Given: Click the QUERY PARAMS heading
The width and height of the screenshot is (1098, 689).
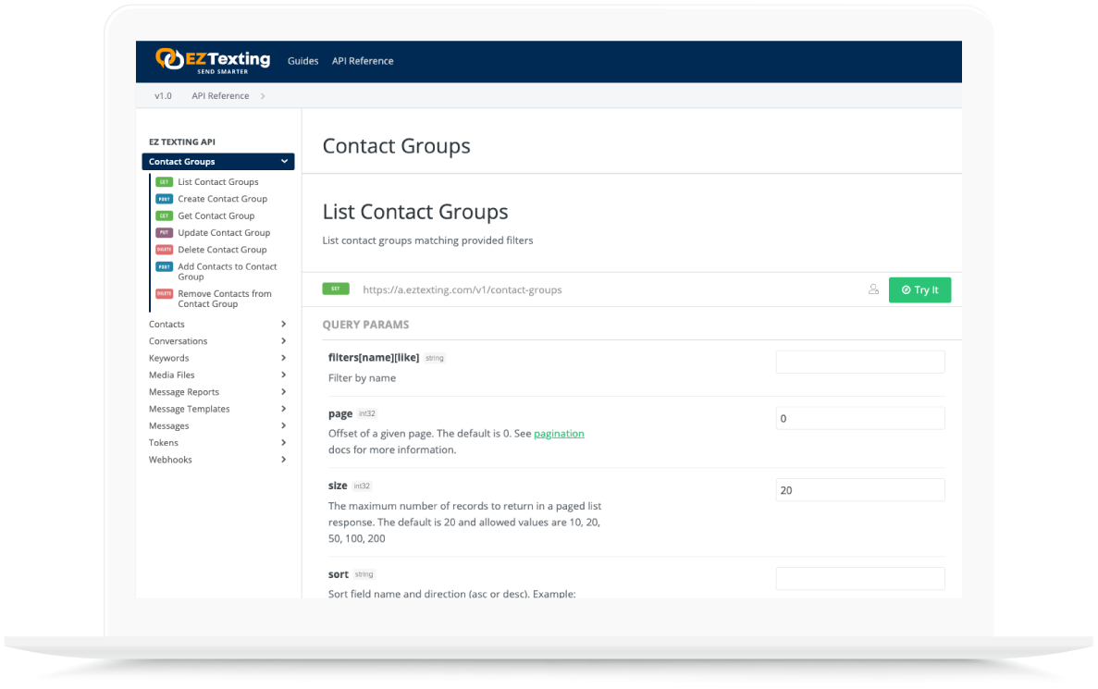Looking at the screenshot, I should pyautogui.click(x=365, y=325).
